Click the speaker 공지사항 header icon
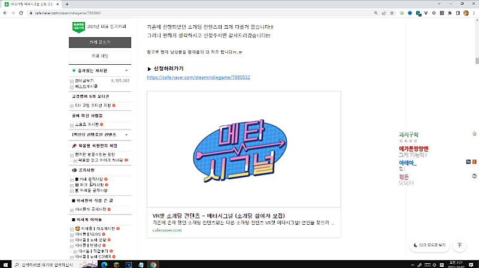The height and width of the screenshot is (268, 479). point(74,170)
